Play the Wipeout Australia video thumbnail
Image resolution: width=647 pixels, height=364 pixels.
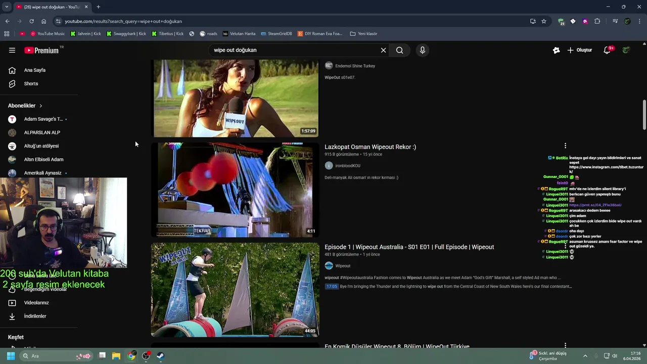pos(235,290)
